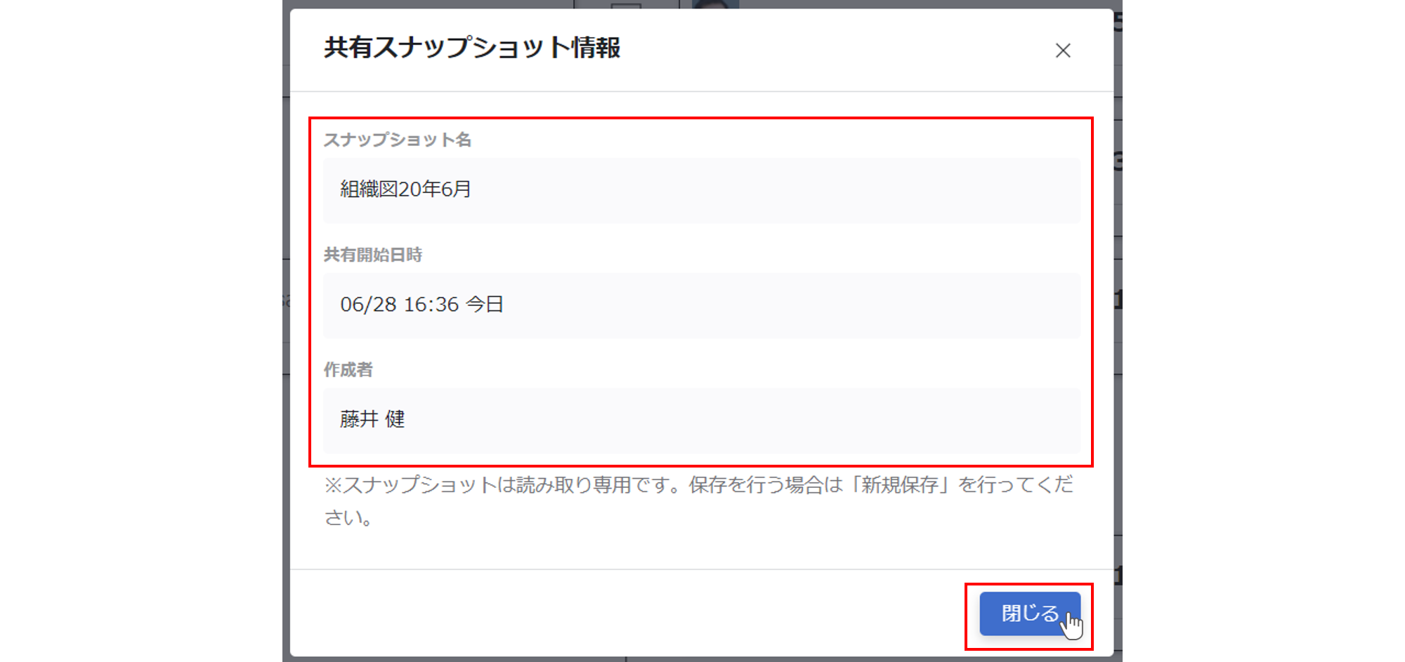Image resolution: width=1405 pixels, height=662 pixels.
Task: Click the 06/28 16:36 timestamp text
Action: coord(399,305)
